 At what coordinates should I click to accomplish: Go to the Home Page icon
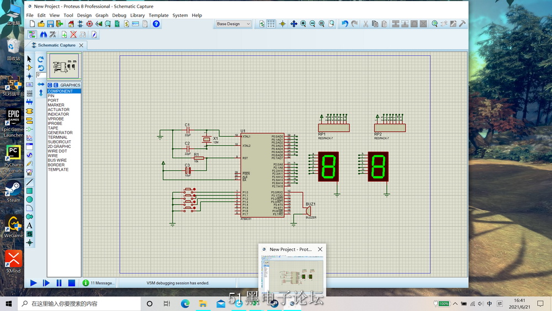tap(71, 24)
